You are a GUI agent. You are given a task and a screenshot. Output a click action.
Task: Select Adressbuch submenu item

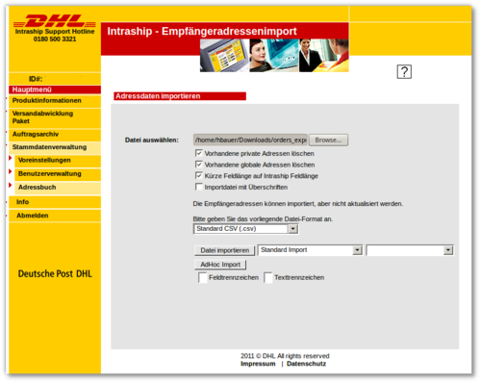click(x=58, y=188)
